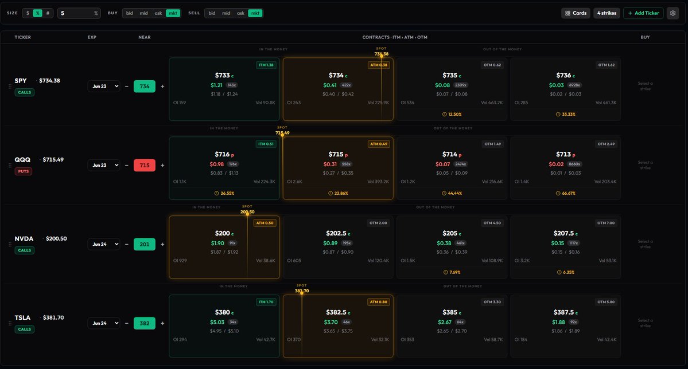The height and width of the screenshot is (369, 688).
Task: Decrease SPY near strike with minus
Action: click(126, 87)
